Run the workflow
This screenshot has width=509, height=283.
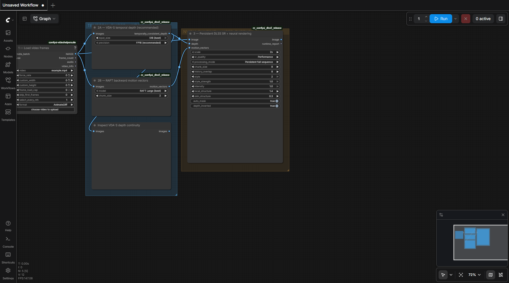[x=441, y=19]
